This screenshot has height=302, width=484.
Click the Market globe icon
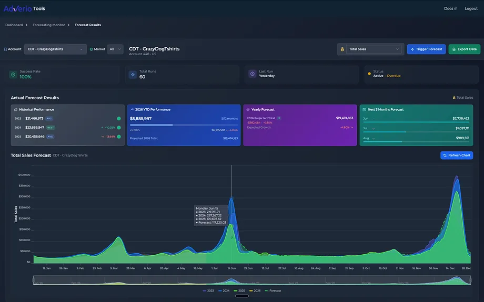point(92,49)
